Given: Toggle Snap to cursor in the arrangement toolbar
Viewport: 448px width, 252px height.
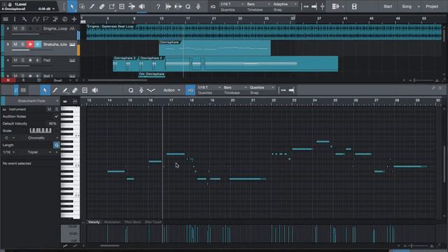Looking at the screenshot, I should 314,6.
